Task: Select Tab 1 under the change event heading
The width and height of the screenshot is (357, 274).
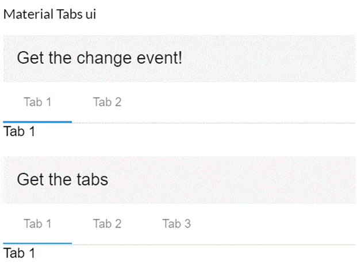Action: click(37, 102)
